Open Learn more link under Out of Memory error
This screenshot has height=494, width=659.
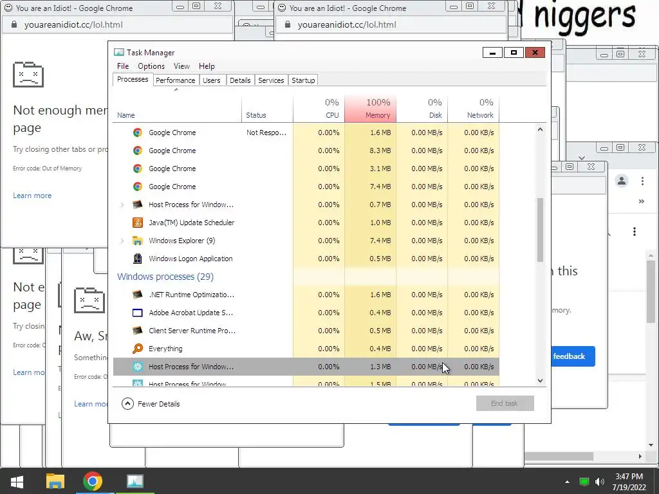pos(32,196)
